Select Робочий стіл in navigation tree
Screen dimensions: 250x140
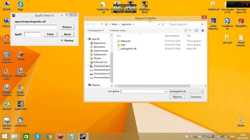[x=100, y=62]
